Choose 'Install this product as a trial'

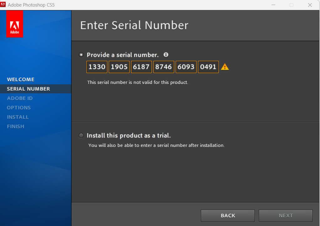tap(81, 136)
